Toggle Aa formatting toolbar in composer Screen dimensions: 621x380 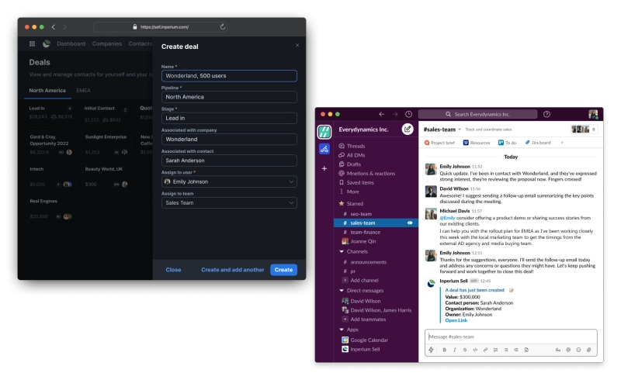tap(557, 350)
